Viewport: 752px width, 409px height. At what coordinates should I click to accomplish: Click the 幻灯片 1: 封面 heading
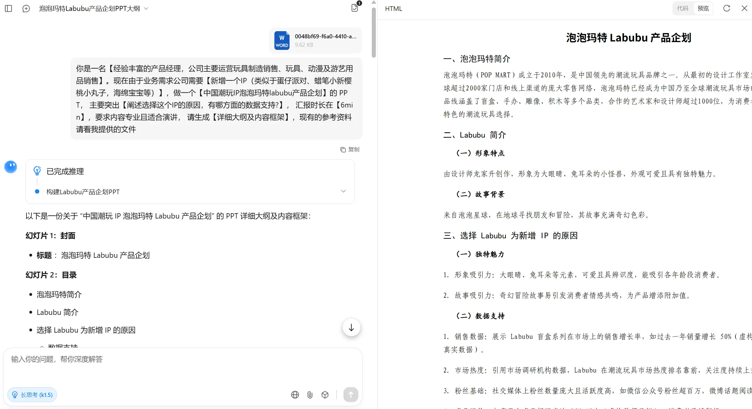(51, 236)
